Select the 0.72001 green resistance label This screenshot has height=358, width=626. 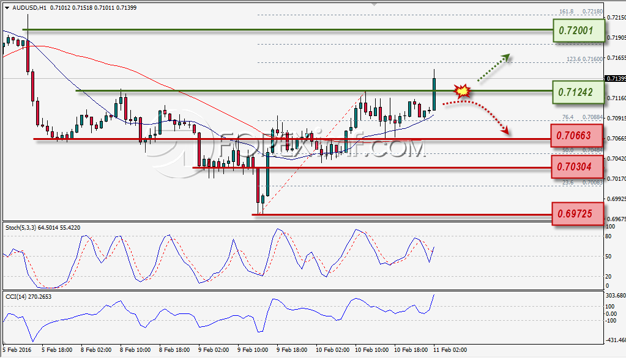click(x=578, y=31)
